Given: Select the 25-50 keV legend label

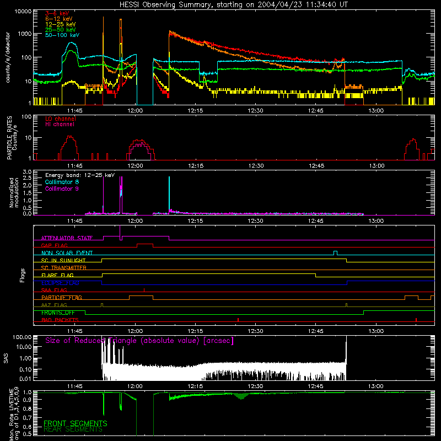Looking at the screenshot, I should coord(61,30).
